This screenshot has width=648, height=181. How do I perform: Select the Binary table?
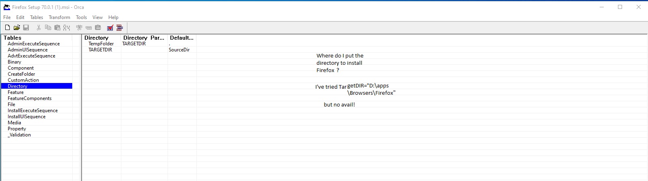click(14, 62)
